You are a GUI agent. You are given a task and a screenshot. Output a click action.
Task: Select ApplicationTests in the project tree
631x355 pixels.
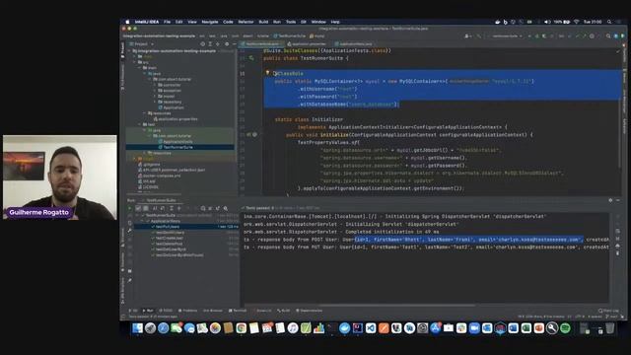point(175,142)
